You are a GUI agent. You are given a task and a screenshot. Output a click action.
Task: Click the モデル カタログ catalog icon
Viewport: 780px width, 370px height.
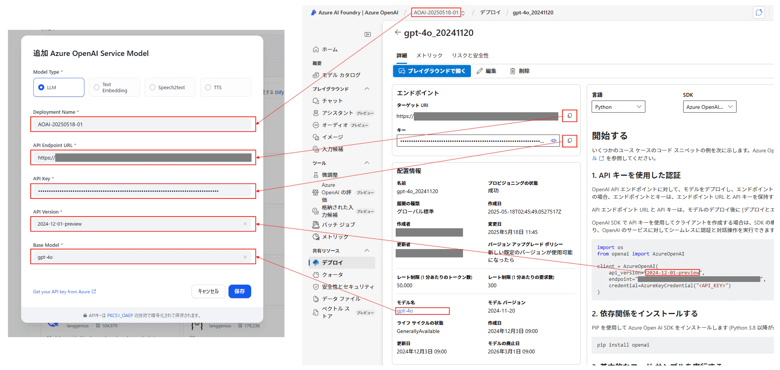(316, 75)
